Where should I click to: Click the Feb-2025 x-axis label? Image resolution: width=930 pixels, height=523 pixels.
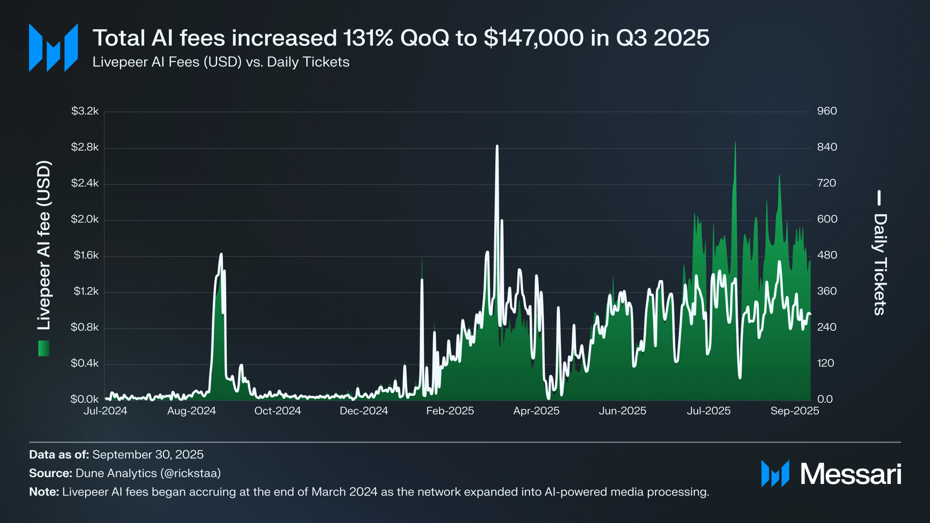tap(450, 411)
